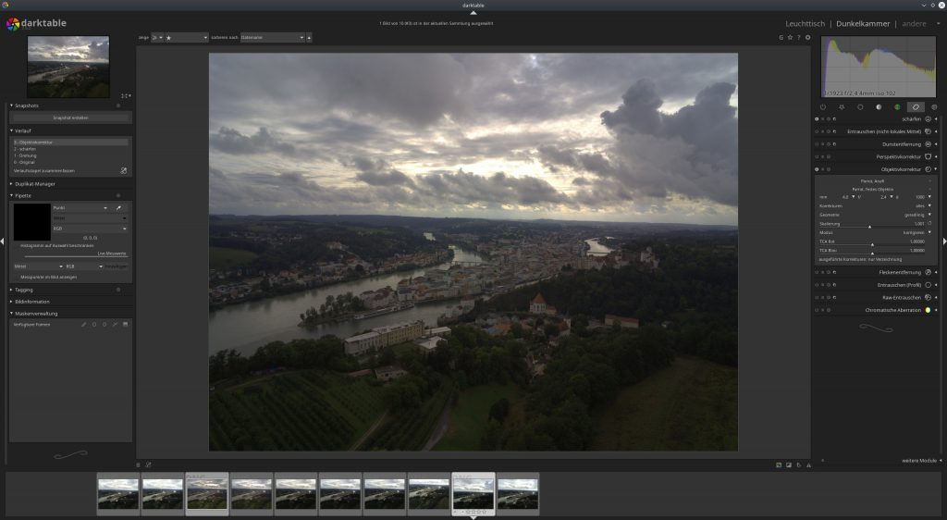947x520 pixels.
Task: Select the first thumbnail in the filmstrip
Action: point(118,492)
